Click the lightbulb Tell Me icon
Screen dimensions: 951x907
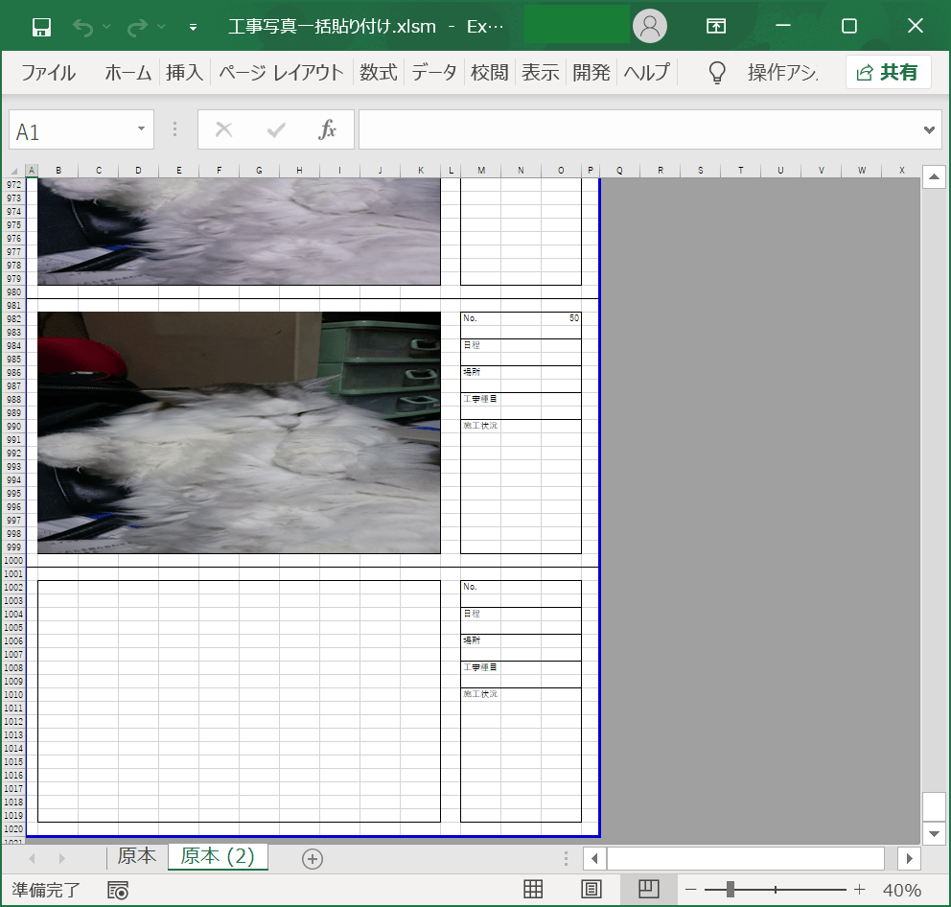click(x=717, y=73)
